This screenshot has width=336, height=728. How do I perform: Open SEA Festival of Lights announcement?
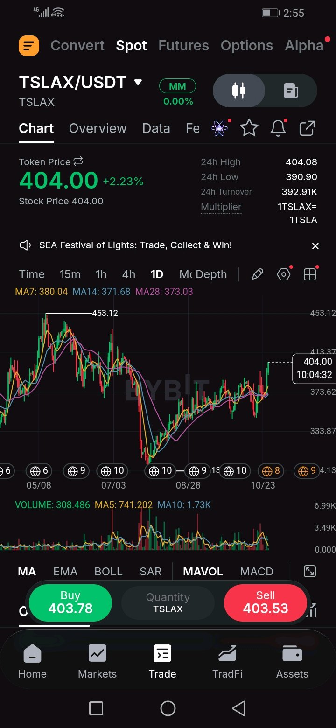point(136,245)
